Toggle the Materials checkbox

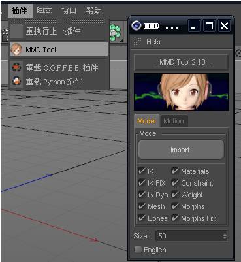coord(175,171)
